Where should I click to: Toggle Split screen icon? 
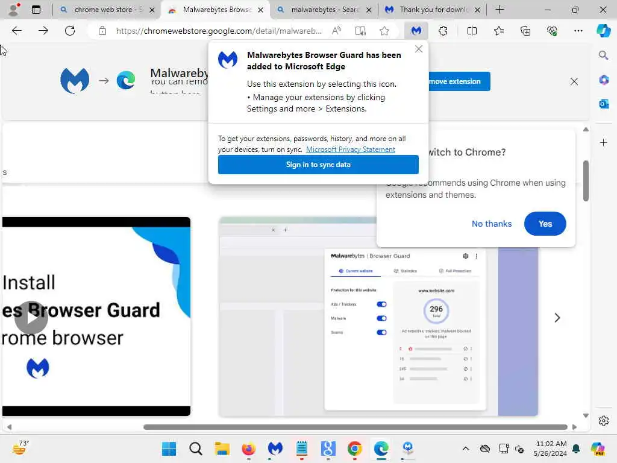pyautogui.click(x=472, y=31)
